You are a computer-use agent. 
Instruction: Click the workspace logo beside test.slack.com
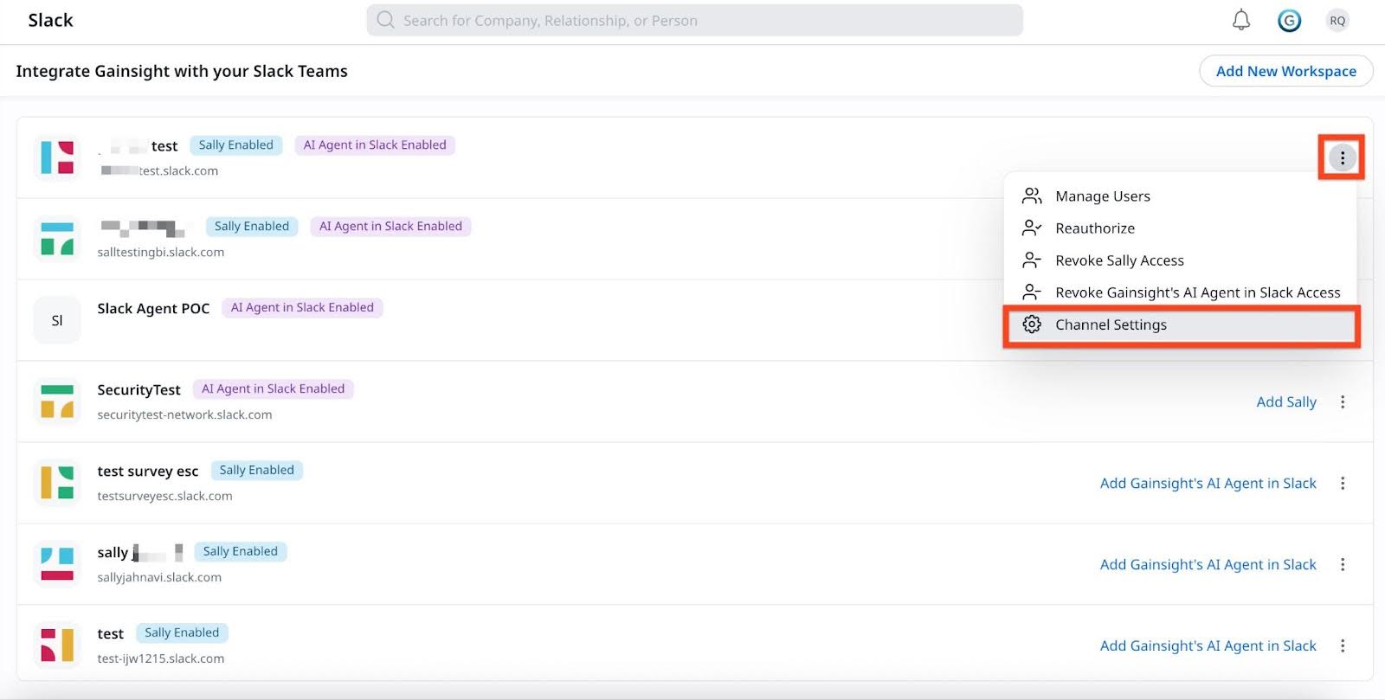(57, 157)
